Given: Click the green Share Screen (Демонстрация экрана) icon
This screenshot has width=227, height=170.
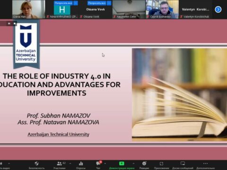Looking at the screenshot, I should [122, 163].
